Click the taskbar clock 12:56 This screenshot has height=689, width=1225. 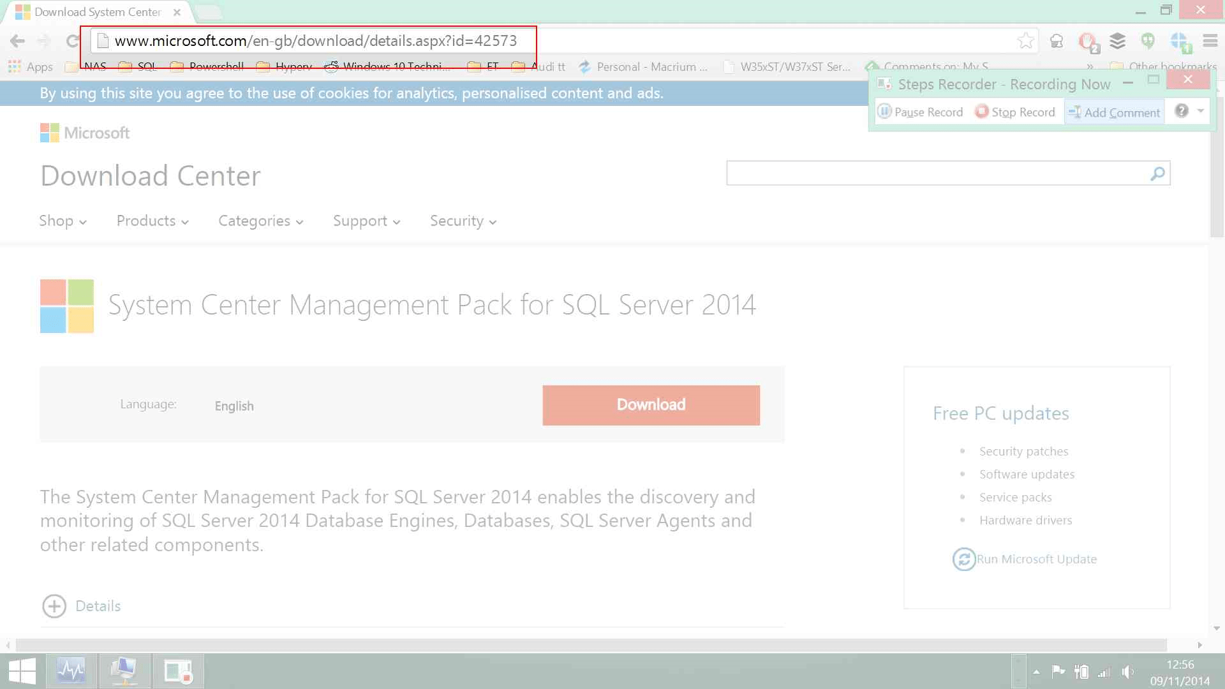1180,665
